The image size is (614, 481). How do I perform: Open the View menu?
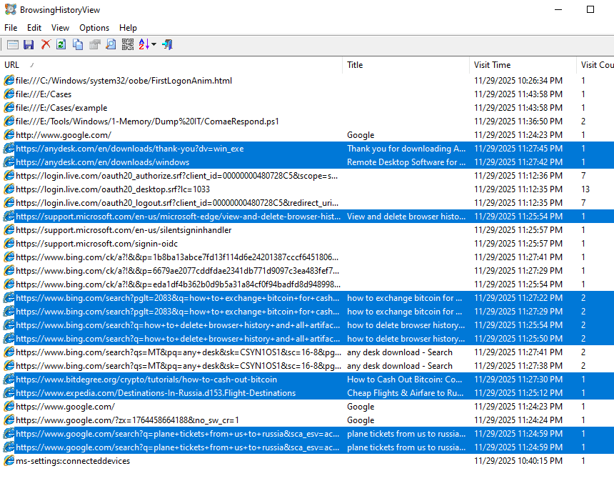[60, 28]
